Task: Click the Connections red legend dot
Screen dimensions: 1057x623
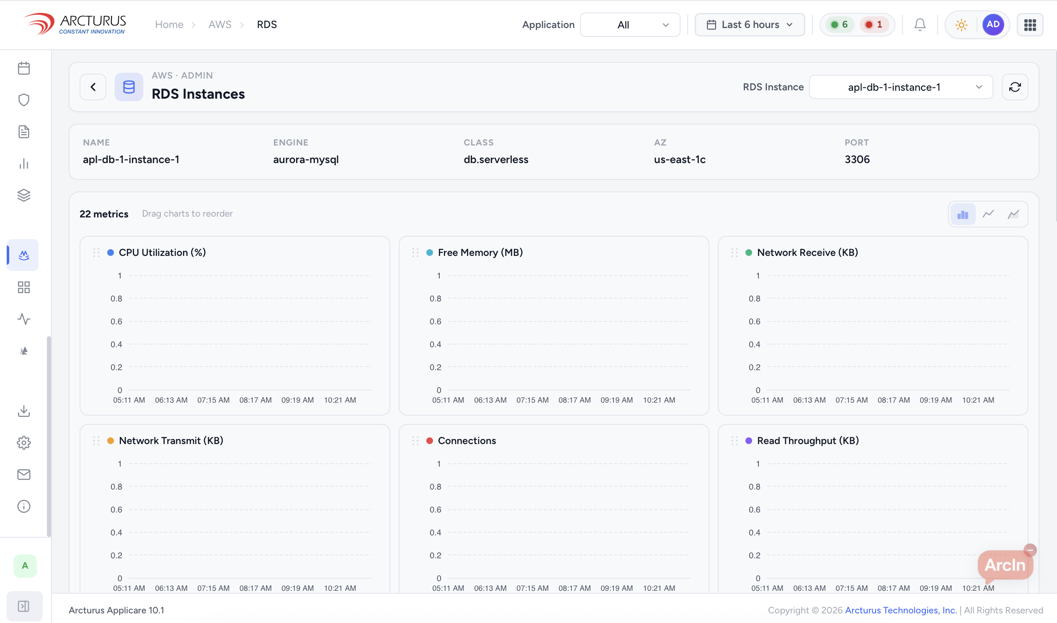Action: pos(430,441)
